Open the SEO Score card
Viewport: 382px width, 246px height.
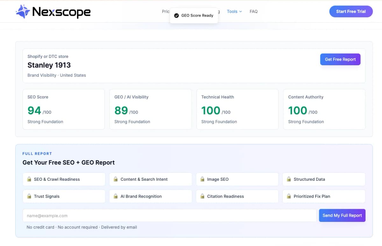coord(64,109)
